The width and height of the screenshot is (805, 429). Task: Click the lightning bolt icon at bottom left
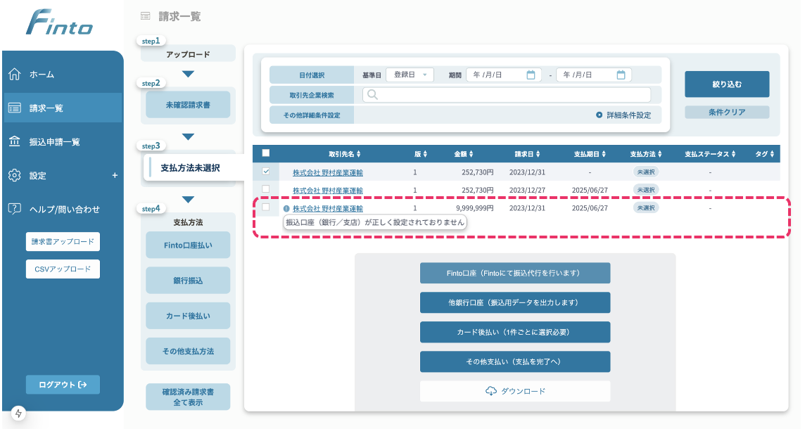coord(18,414)
